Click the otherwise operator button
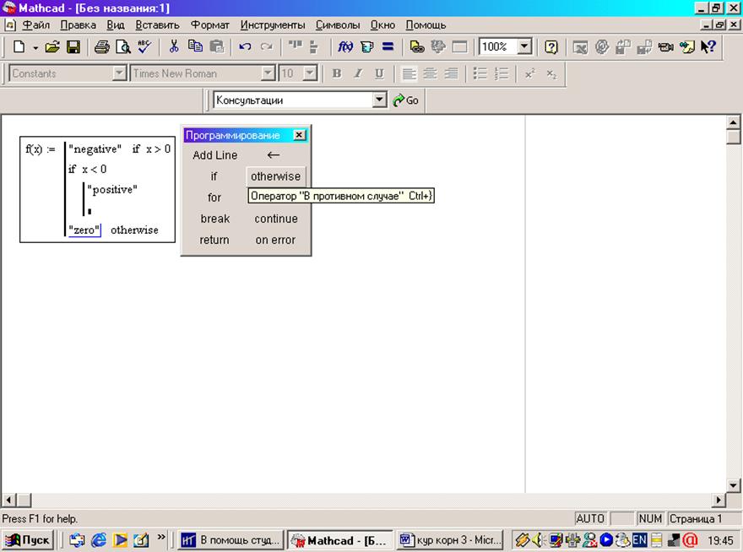Viewport: 743px width, 552px height. [275, 176]
